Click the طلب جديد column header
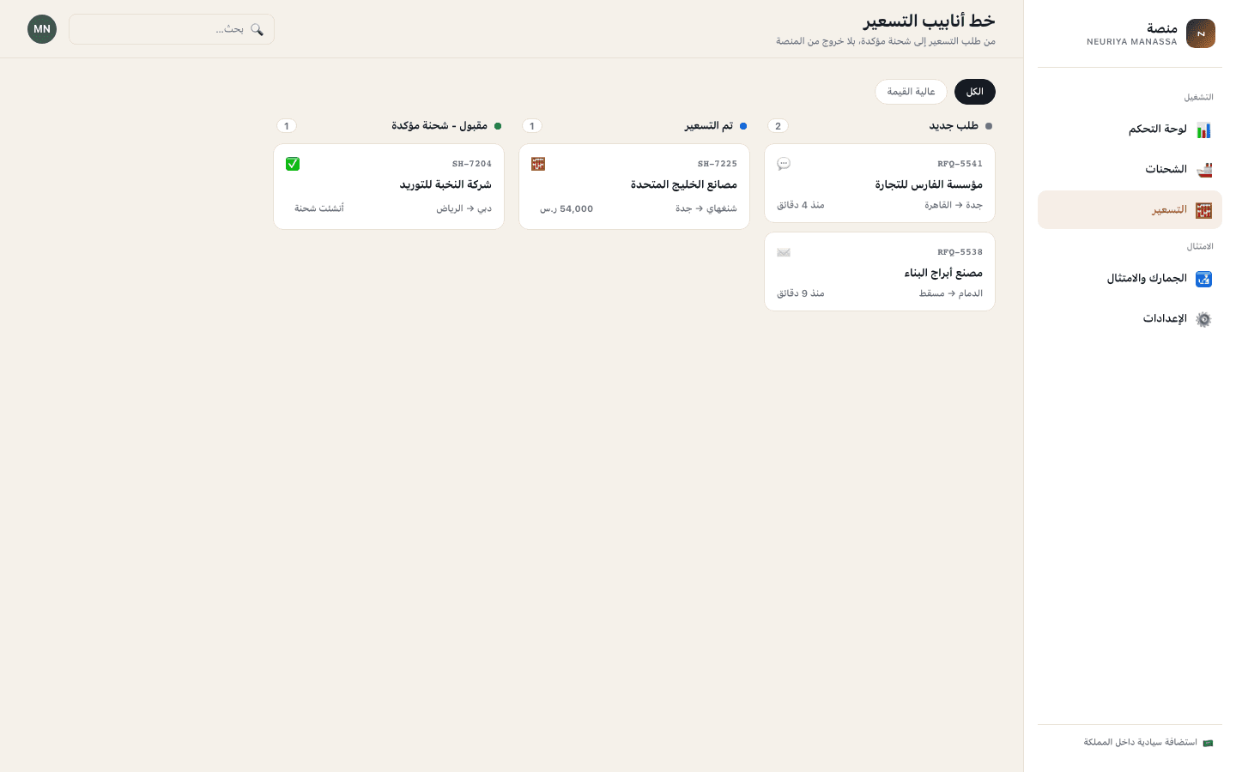The image size is (1236, 772). tap(954, 126)
